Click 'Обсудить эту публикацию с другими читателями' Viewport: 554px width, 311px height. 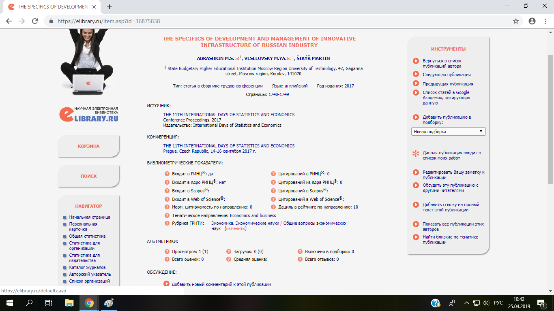click(451, 187)
